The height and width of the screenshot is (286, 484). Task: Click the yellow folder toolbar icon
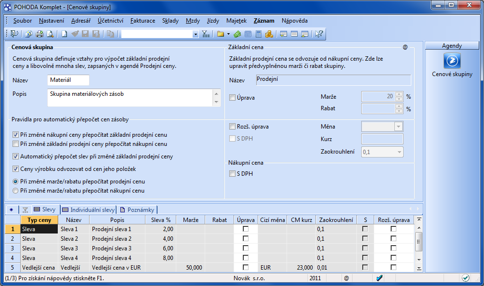221,34
